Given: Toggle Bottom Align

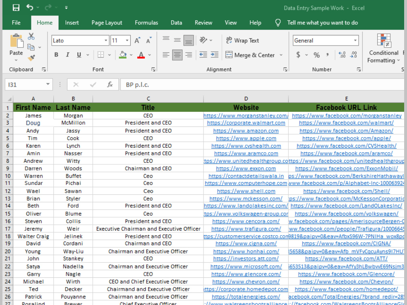Looking at the screenshot, I should click(x=189, y=40).
